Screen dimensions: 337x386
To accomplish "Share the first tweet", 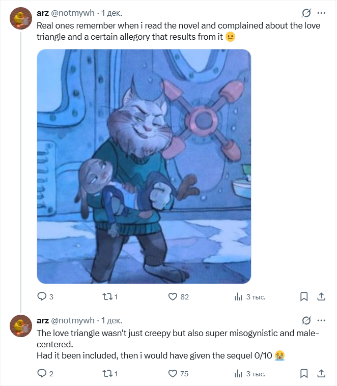I will [321, 296].
